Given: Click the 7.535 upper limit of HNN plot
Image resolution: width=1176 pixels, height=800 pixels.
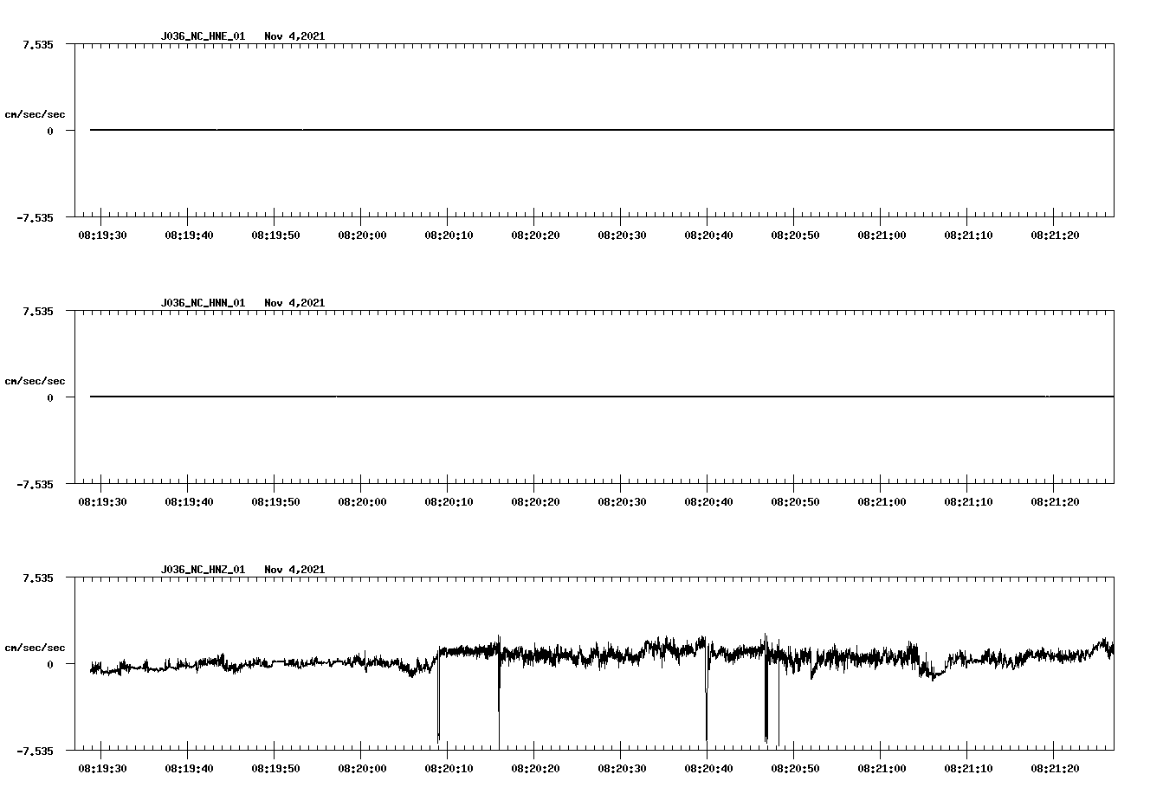Looking at the screenshot, I should (37, 311).
